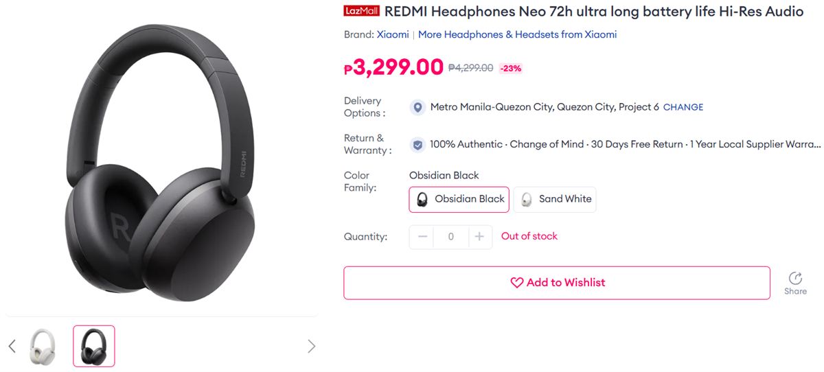Screen dimensions: 824x372
Task: Open the Xiaomi brand link
Action: point(393,34)
